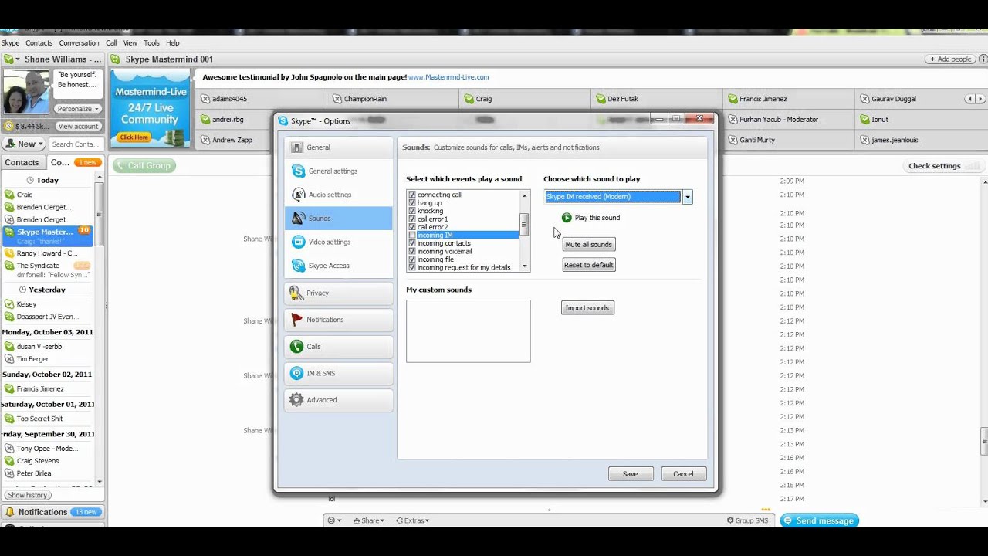
Task: Open the Skype menu
Action: [10, 43]
